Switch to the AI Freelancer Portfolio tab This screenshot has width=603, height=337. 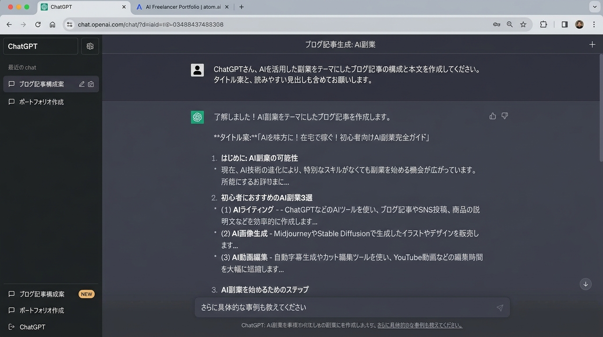coord(183,7)
